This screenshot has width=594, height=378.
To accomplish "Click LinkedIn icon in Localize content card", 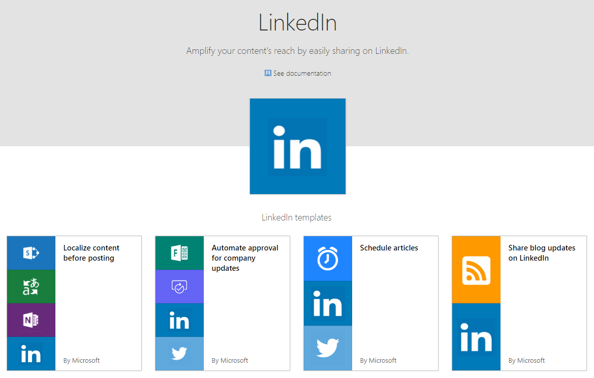I will (31, 354).
